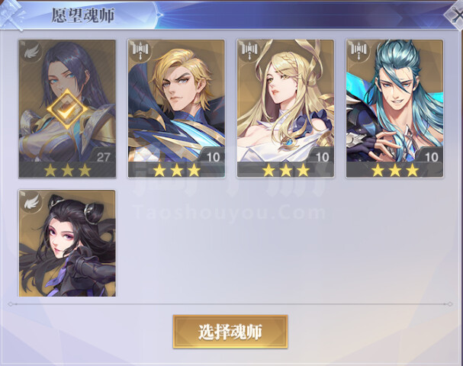
Task: Click the wing class icon on first card
Action: (x=31, y=52)
